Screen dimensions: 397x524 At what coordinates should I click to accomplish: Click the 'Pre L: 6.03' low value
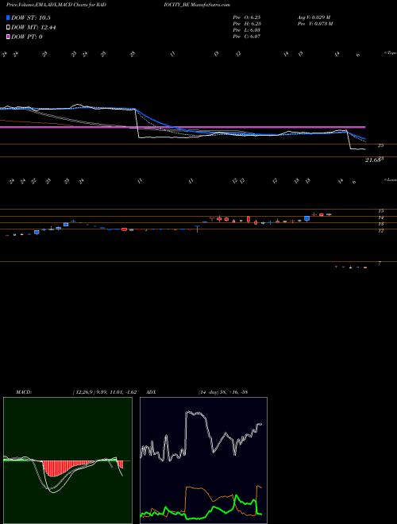(x=247, y=30)
